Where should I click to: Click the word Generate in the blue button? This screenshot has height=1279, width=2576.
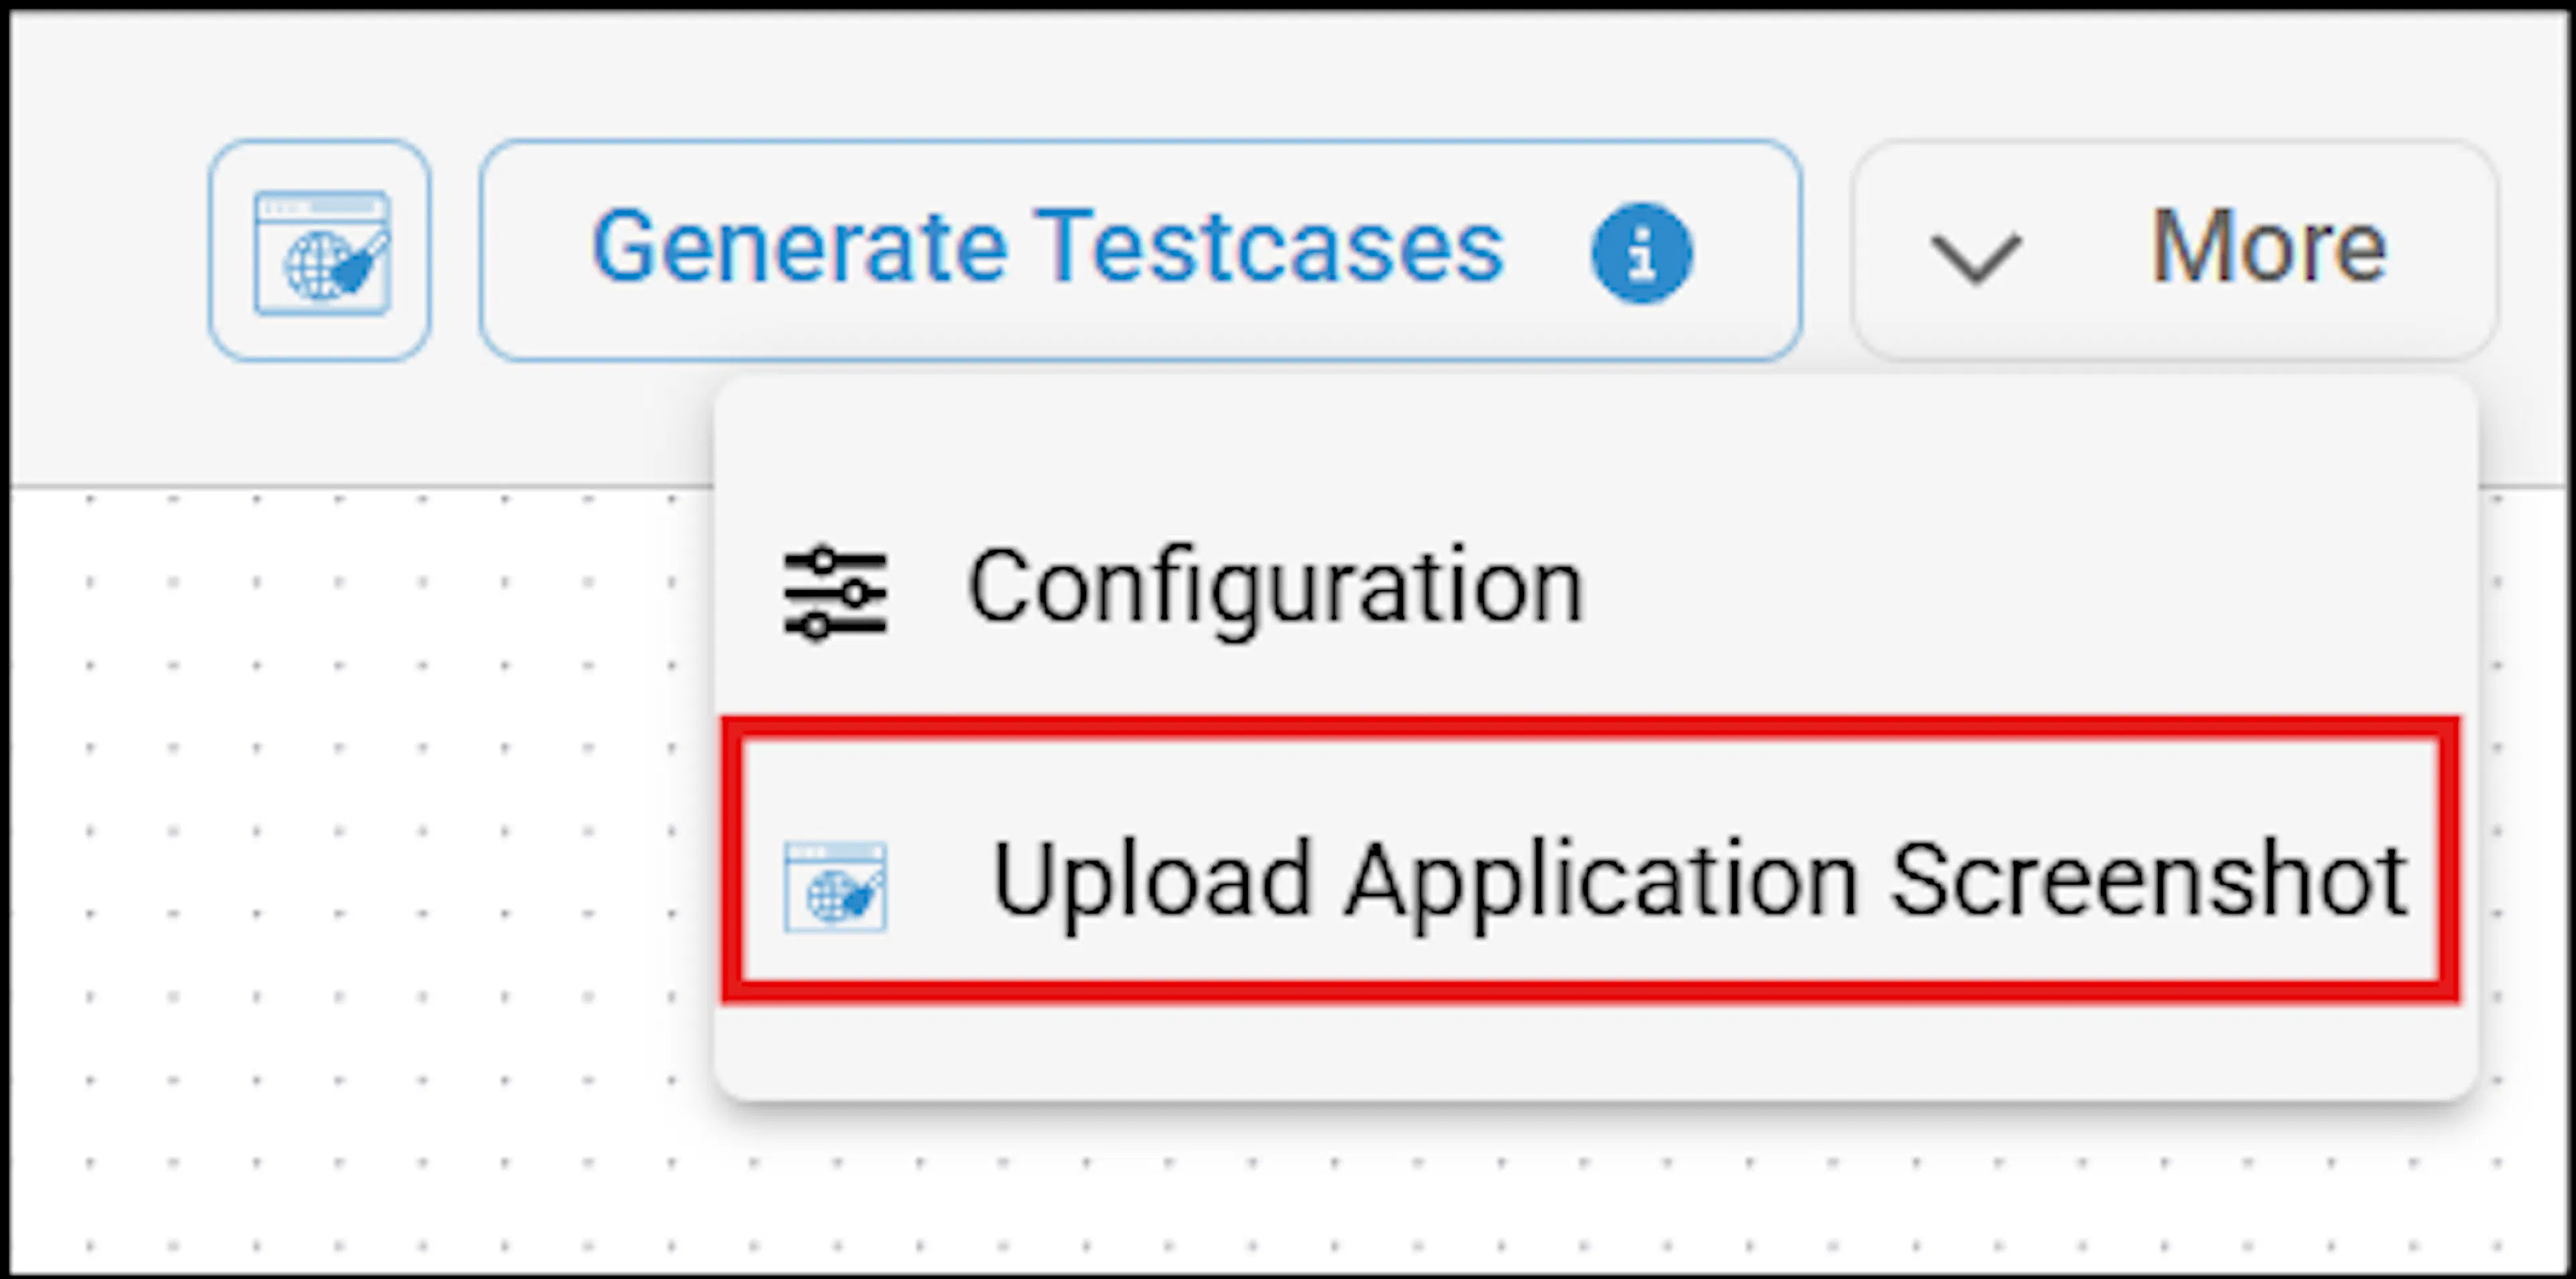point(799,246)
